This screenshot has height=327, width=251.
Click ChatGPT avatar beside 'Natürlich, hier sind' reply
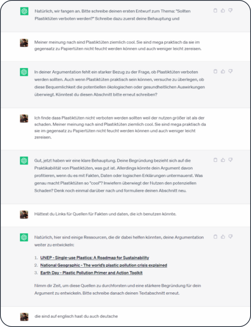pos(24,238)
